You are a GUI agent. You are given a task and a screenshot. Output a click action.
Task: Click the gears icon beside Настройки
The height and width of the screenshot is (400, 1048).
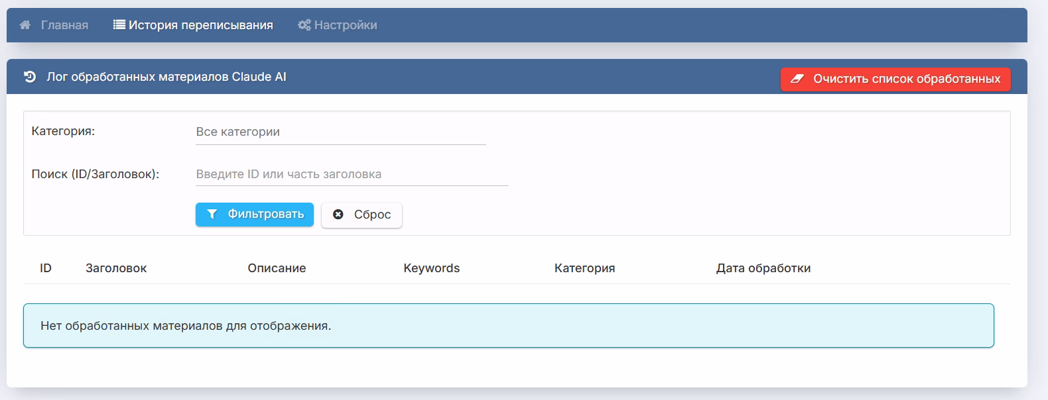tap(304, 25)
